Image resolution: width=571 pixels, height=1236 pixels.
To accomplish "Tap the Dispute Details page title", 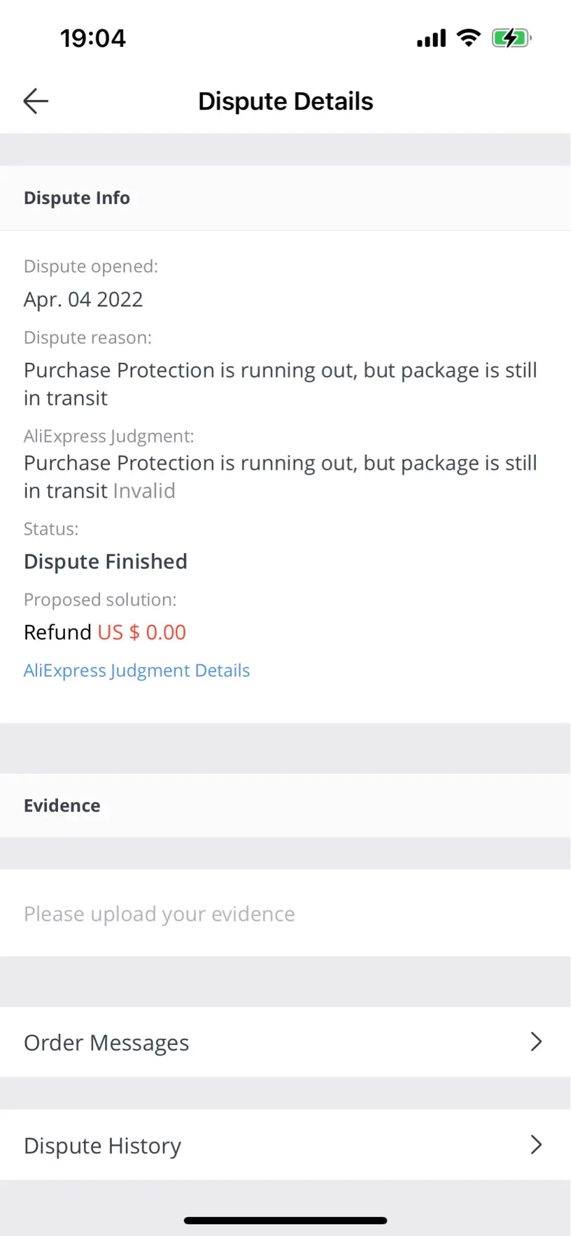I will pyautogui.click(x=285, y=101).
